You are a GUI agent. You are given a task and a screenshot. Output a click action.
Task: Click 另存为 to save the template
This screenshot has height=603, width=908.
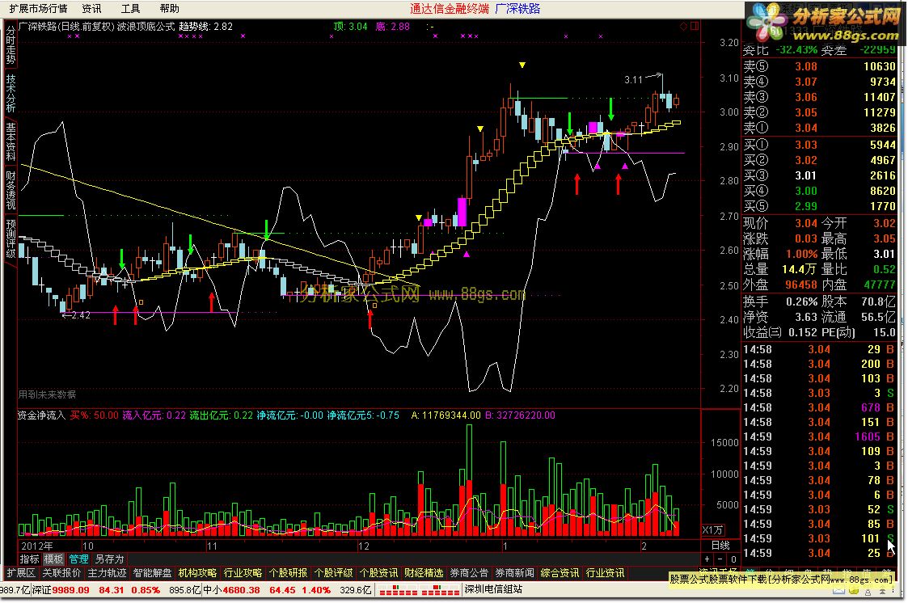coord(109,559)
